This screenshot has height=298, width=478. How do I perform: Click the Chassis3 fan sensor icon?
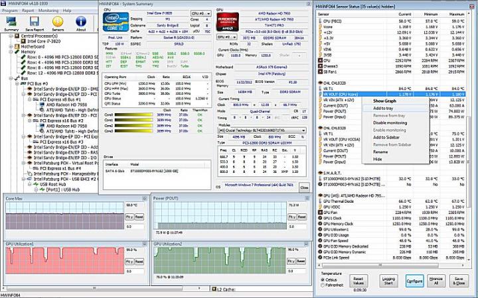(320, 66)
